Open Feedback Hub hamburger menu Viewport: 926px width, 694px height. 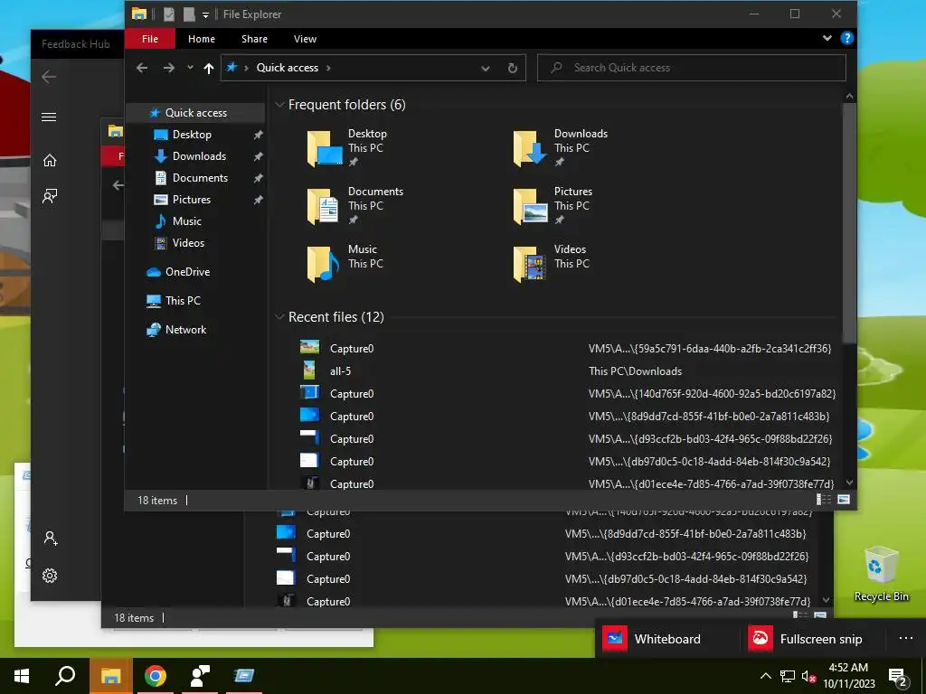click(49, 117)
